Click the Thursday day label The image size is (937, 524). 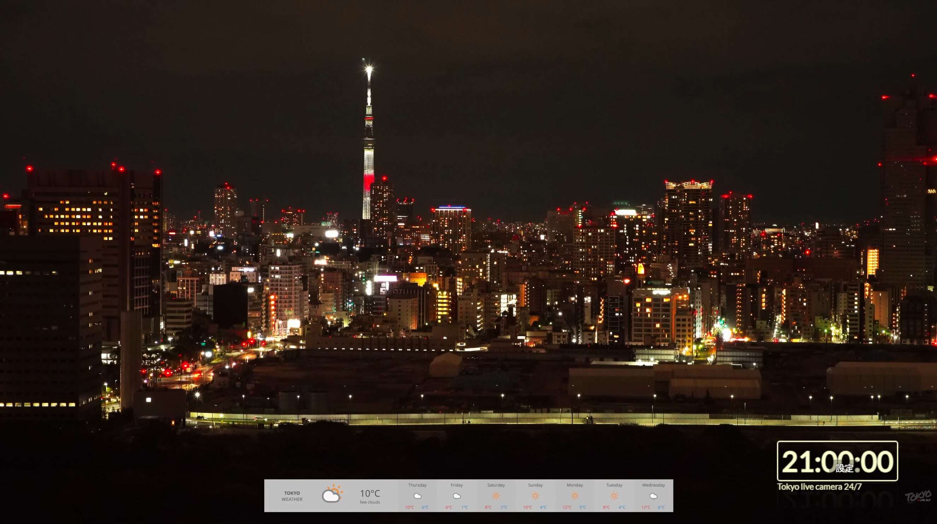pos(417,485)
